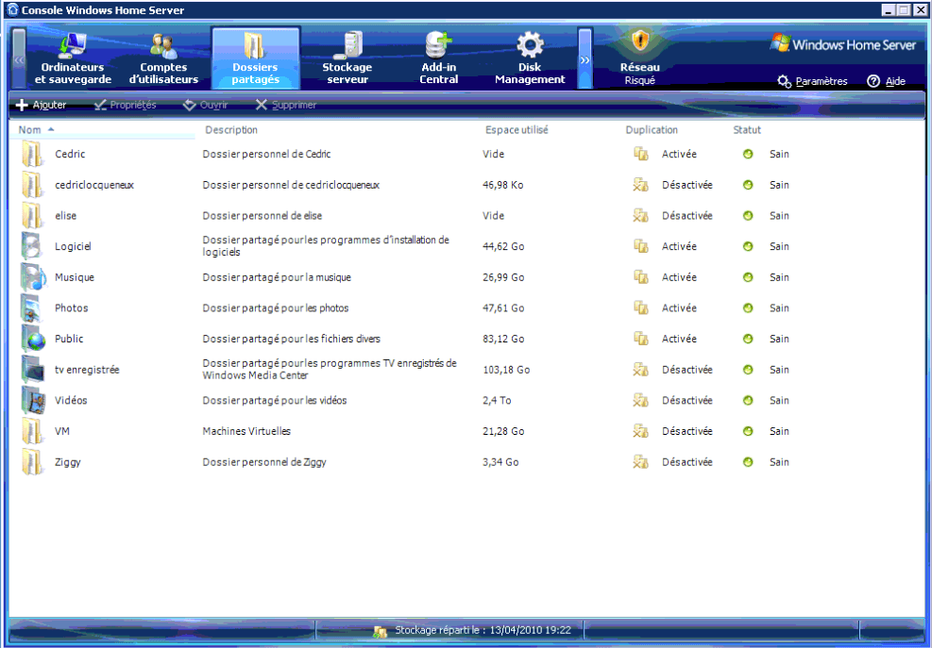
Task: Click the green status icon for elise
Action: (x=748, y=216)
